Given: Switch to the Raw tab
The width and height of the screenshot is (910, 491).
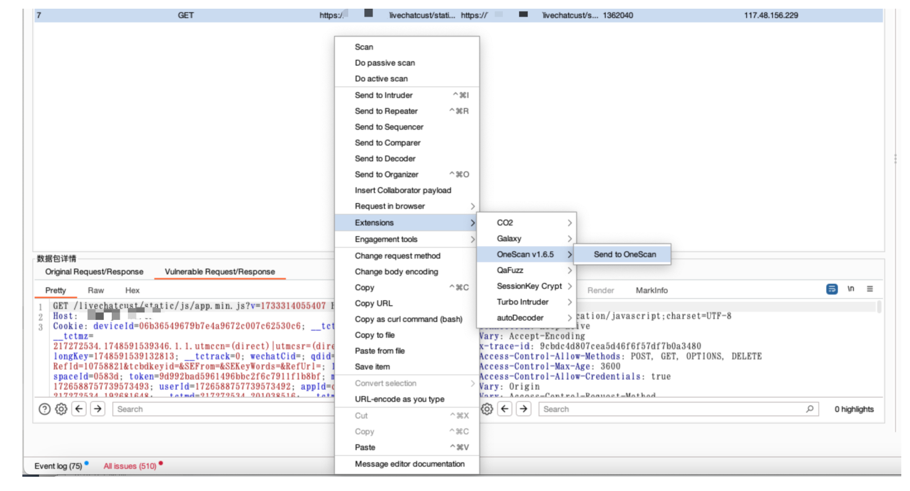Looking at the screenshot, I should (96, 290).
